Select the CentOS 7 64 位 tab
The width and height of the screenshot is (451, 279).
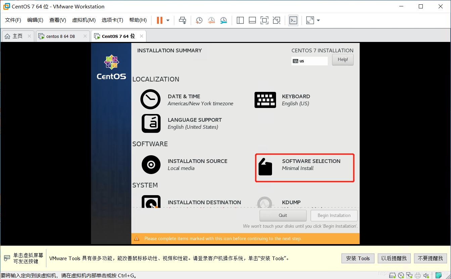point(118,36)
